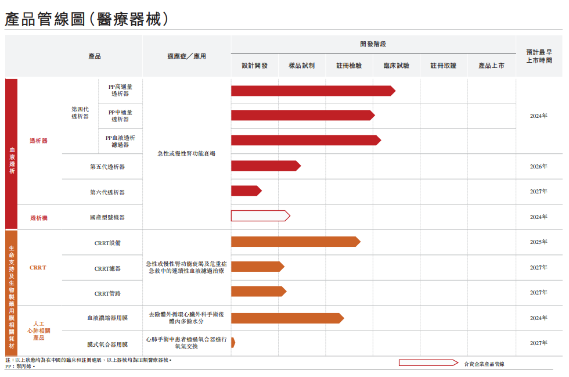Click the red progress bar for PP高通量透析器
Viewport: 569px width, 377px height.
(313, 91)
